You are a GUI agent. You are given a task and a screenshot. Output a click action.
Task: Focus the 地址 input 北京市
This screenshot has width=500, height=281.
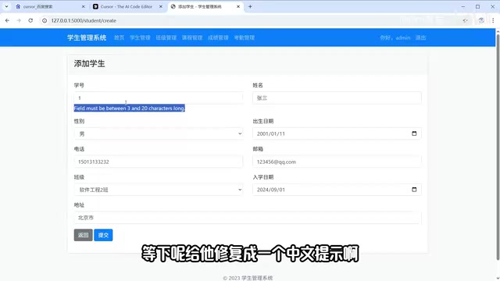point(248,218)
